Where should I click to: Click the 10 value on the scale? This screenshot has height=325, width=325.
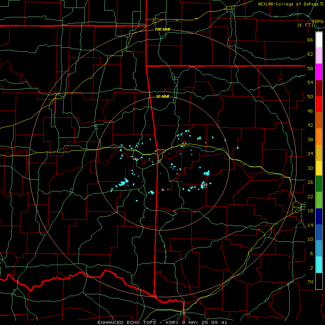click(310, 239)
